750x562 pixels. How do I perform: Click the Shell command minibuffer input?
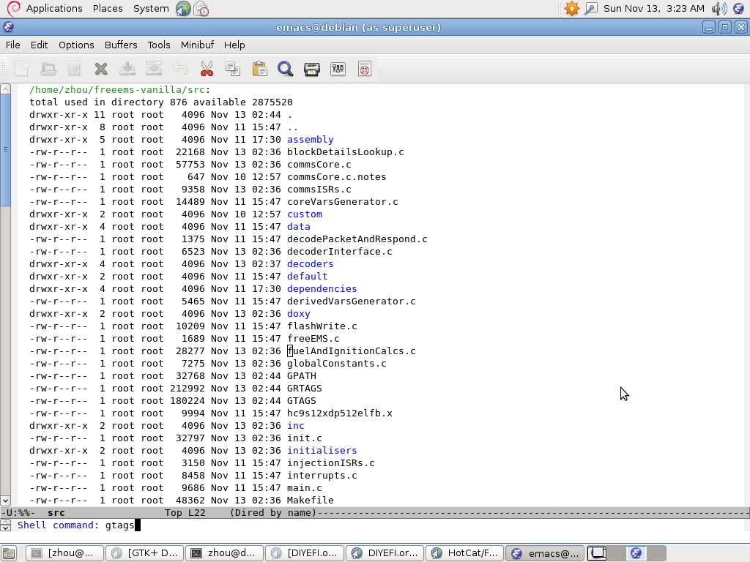(x=366, y=525)
